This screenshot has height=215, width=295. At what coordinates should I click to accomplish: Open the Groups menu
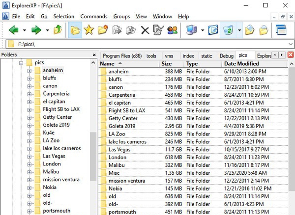121,17
